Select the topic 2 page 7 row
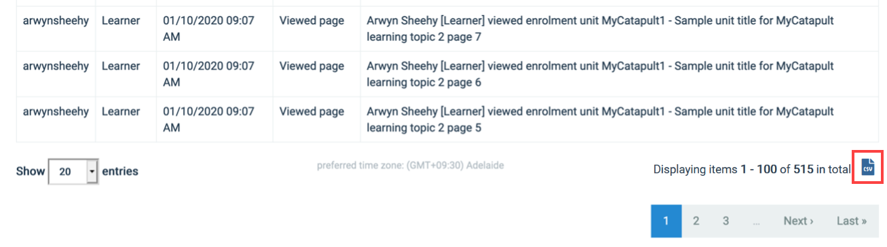Viewport: 887px width, 247px height. [x=447, y=29]
